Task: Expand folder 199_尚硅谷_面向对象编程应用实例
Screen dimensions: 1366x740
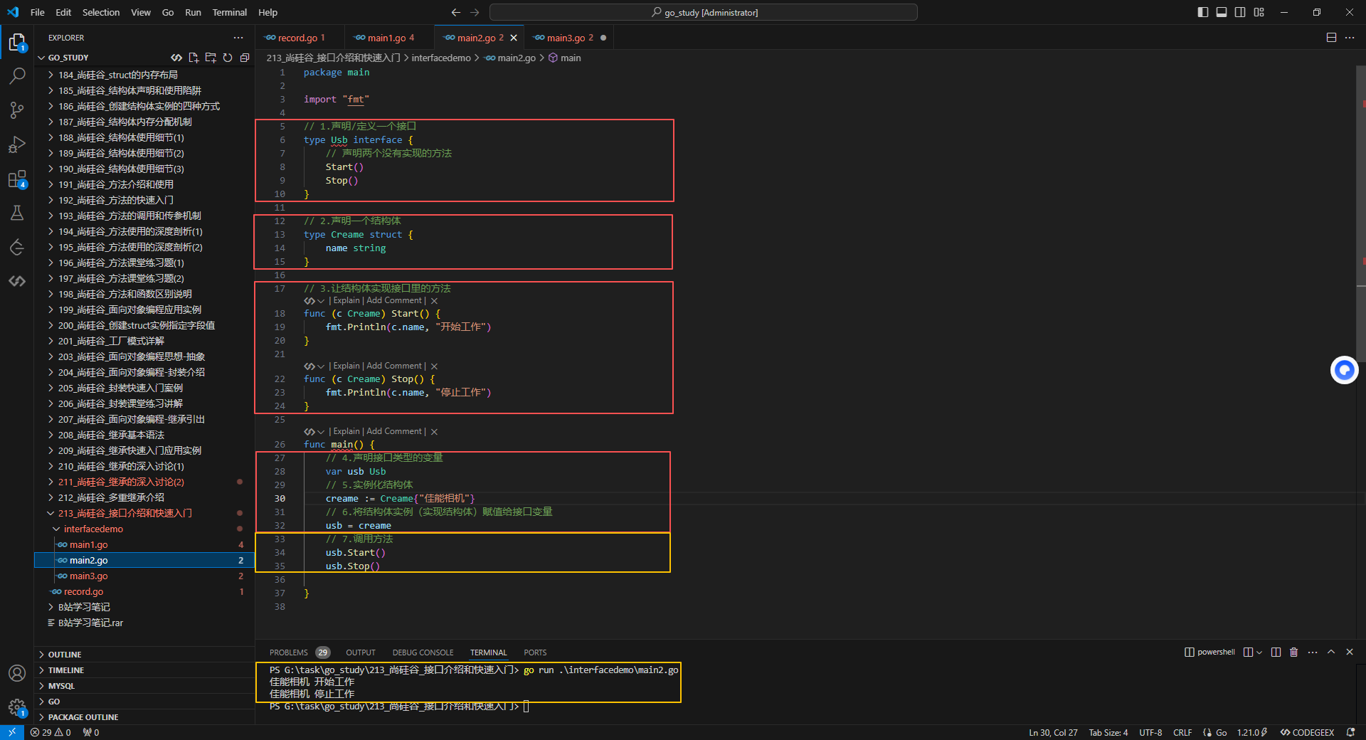Action: (144, 310)
